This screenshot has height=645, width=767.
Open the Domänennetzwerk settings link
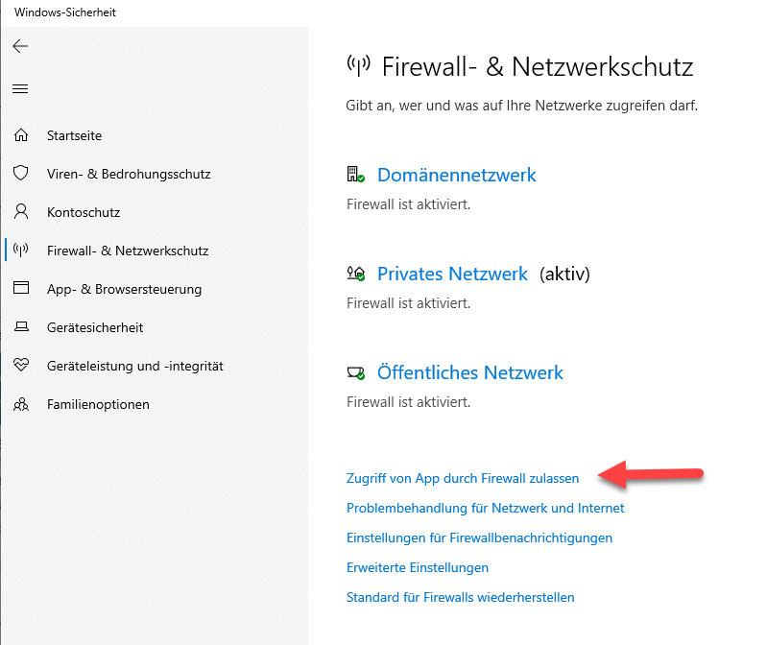tap(456, 175)
